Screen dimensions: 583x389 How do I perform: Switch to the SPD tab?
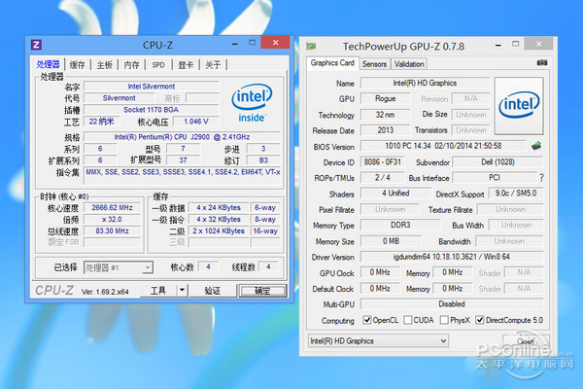(158, 65)
